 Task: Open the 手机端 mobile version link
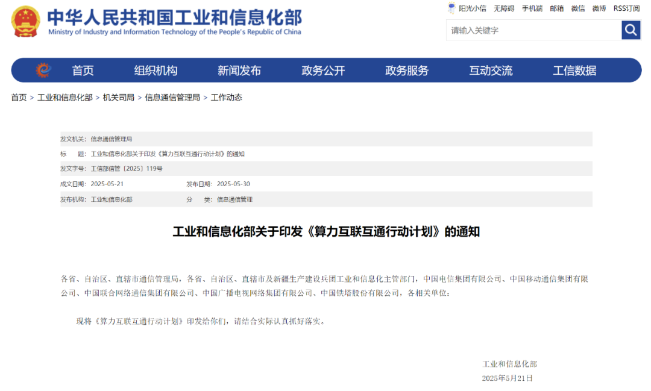532,8
